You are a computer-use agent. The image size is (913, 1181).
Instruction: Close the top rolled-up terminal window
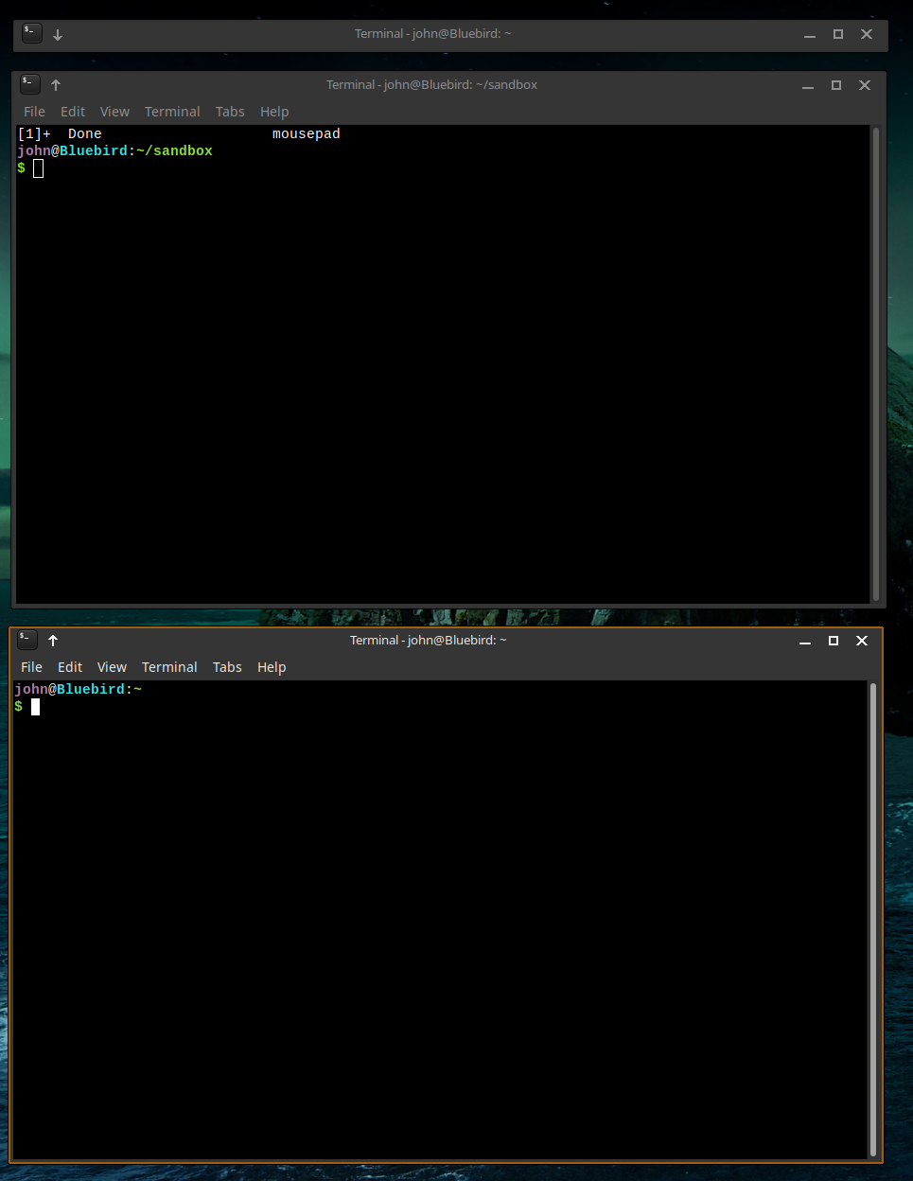867,34
